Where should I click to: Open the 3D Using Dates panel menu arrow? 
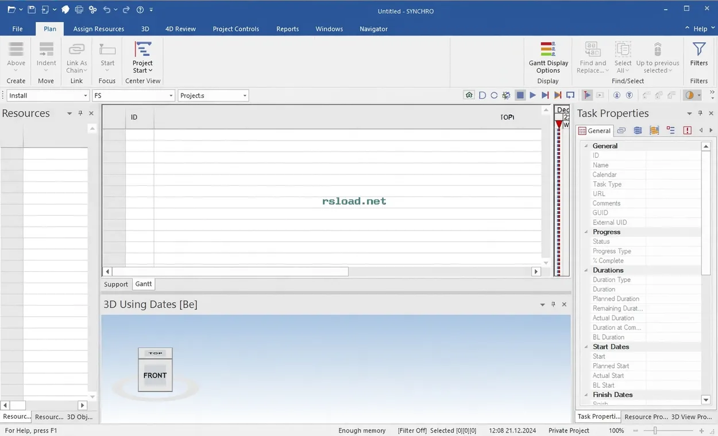pos(542,305)
